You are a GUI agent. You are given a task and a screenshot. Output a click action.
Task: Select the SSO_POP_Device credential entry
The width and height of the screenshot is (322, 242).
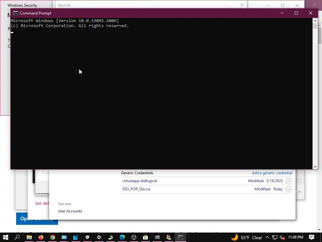(136, 189)
